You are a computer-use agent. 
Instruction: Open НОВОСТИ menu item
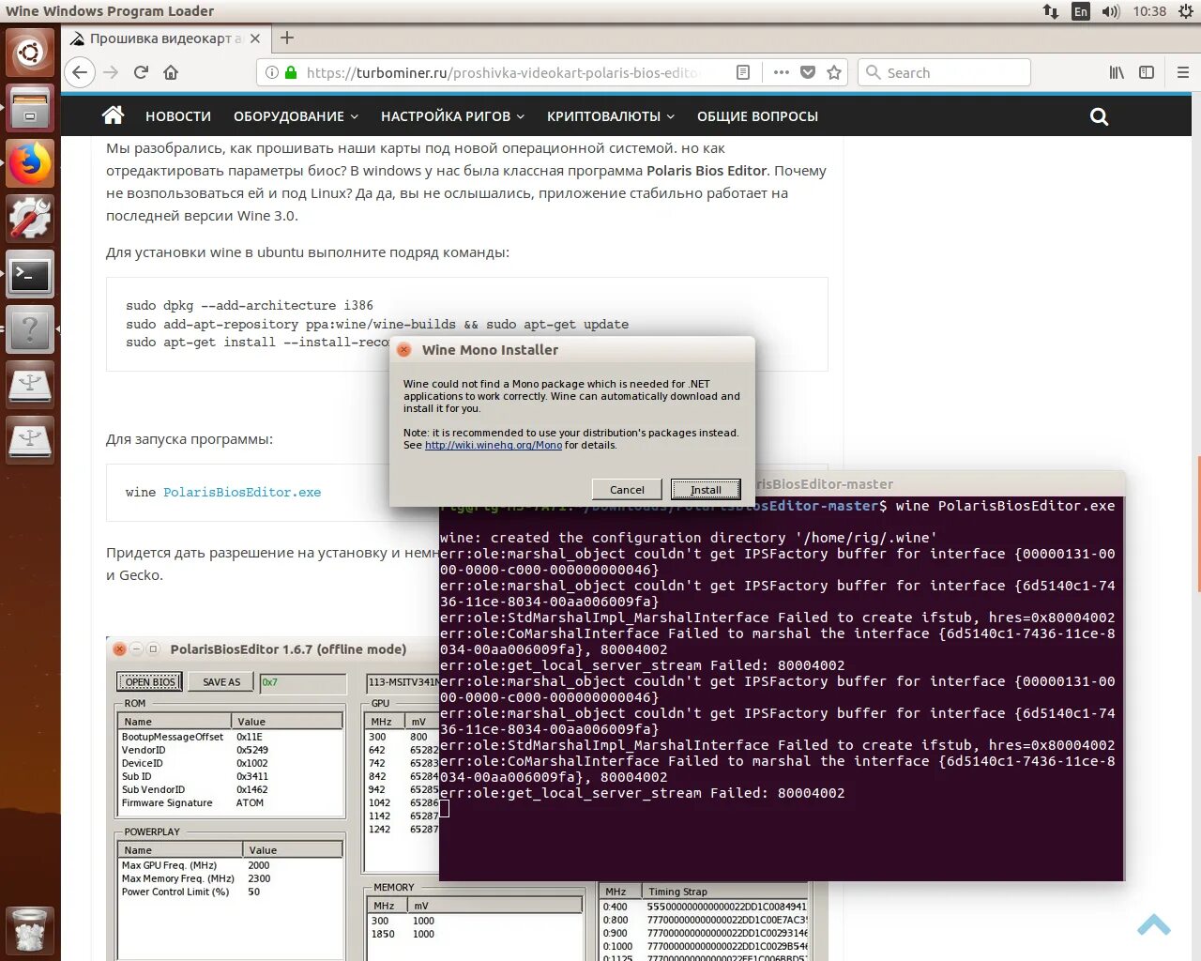pyautogui.click(x=178, y=116)
